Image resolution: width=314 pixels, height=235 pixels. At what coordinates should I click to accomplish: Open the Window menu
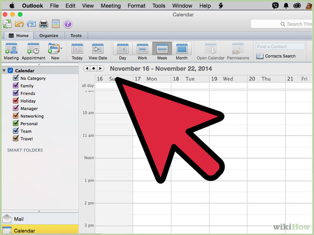coord(182,6)
